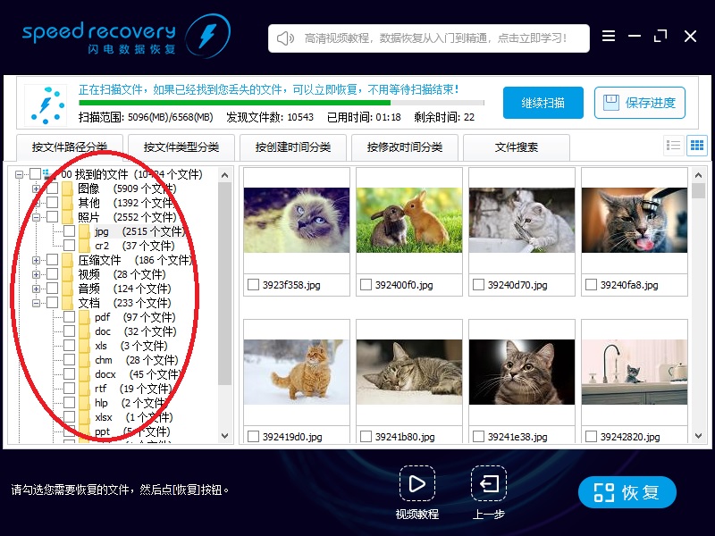The width and height of the screenshot is (715, 536).
Task: Expand the 视频 tree node
Action: 35,274
